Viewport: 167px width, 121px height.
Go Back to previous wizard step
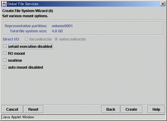(x=111, y=109)
